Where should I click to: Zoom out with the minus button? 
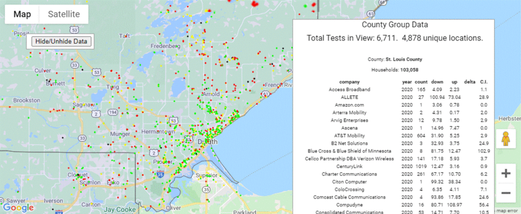coord(506,193)
